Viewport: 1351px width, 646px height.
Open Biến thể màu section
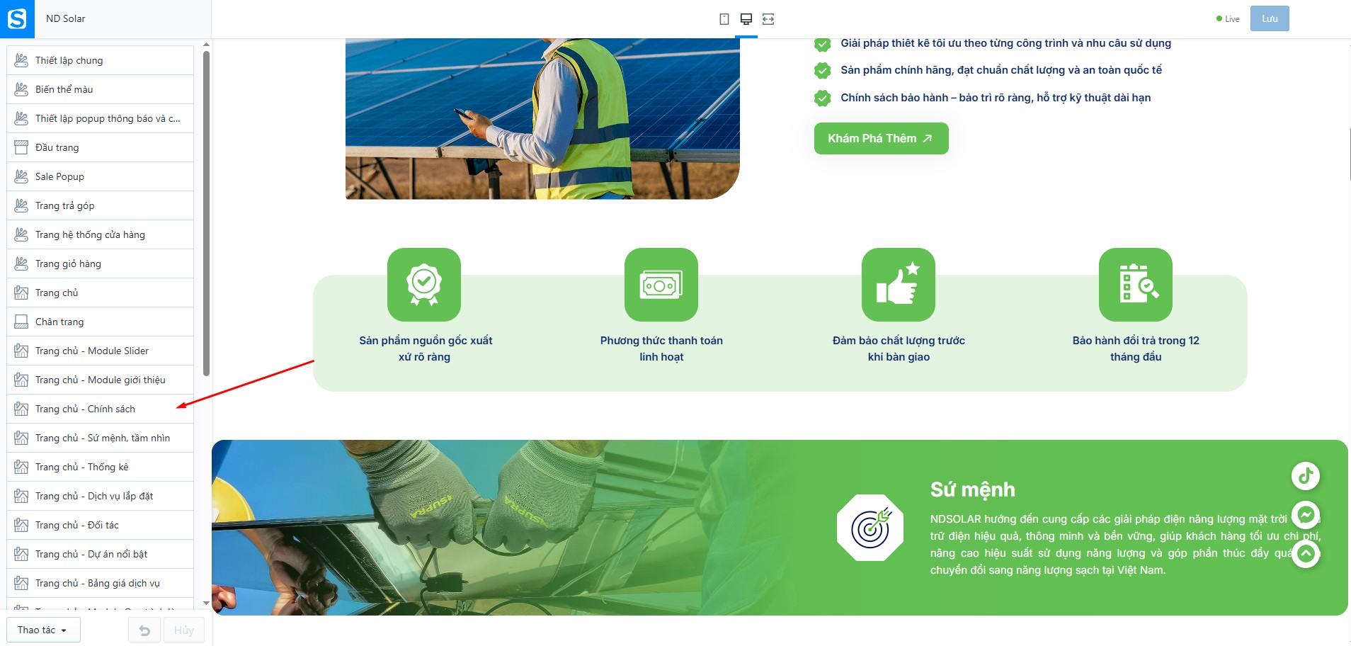coord(100,89)
